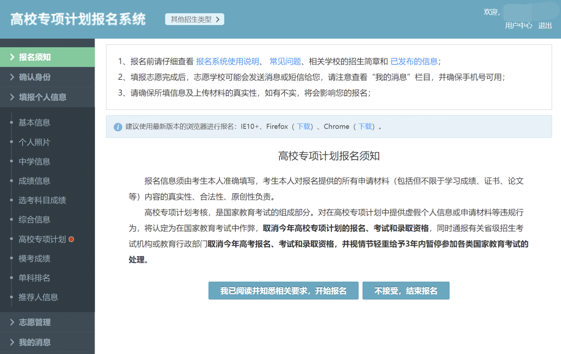Go to 用户中心 in header
The width and height of the screenshot is (561, 354).
coord(518,26)
